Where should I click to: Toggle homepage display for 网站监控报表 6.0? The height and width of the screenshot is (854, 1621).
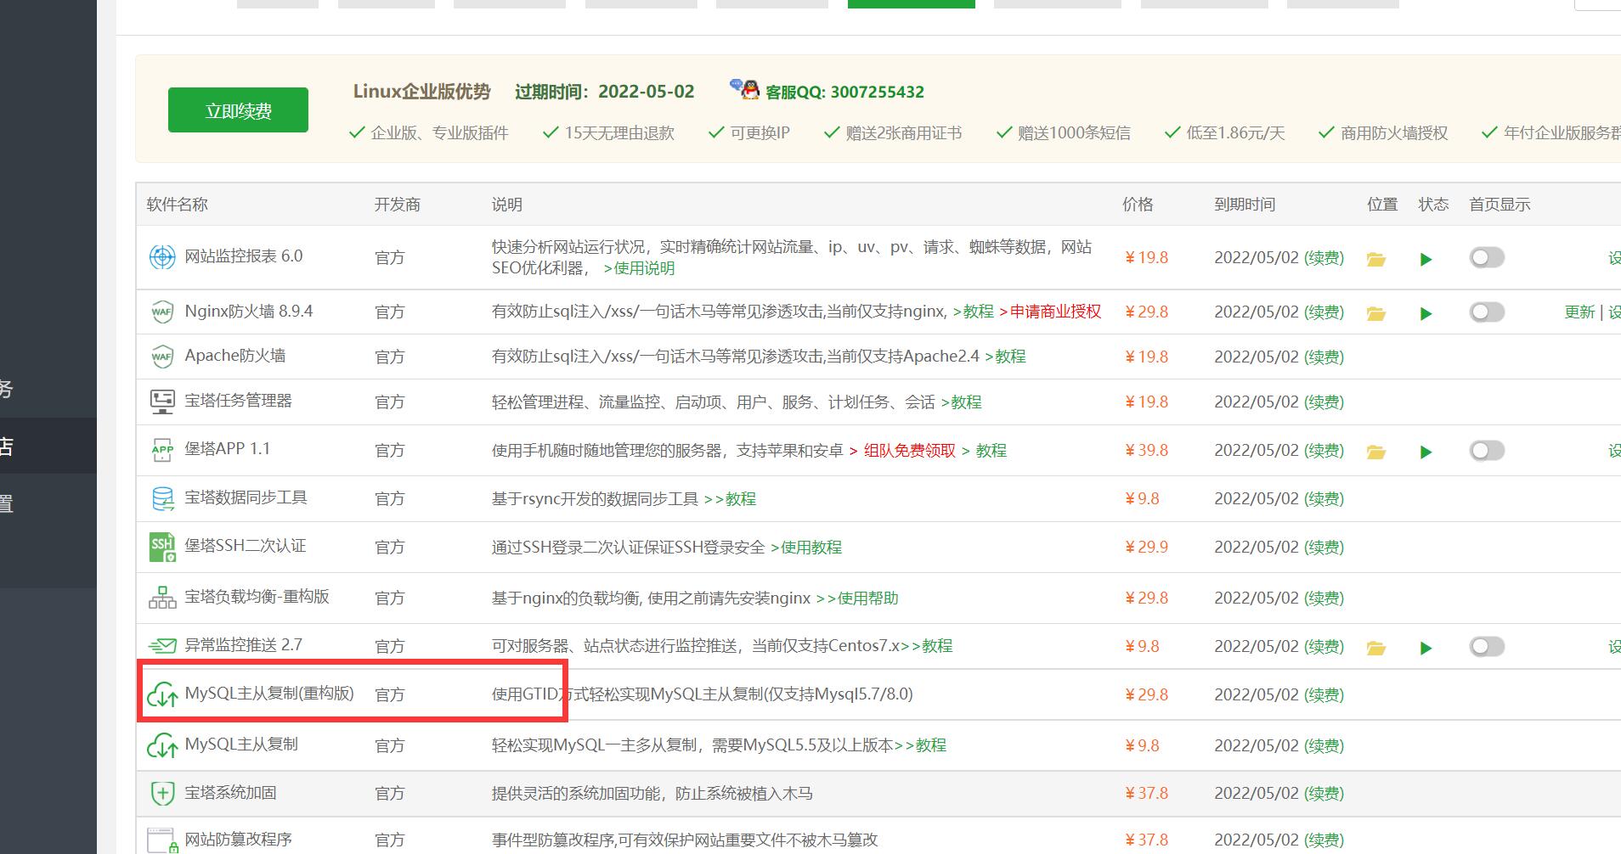click(x=1487, y=257)
